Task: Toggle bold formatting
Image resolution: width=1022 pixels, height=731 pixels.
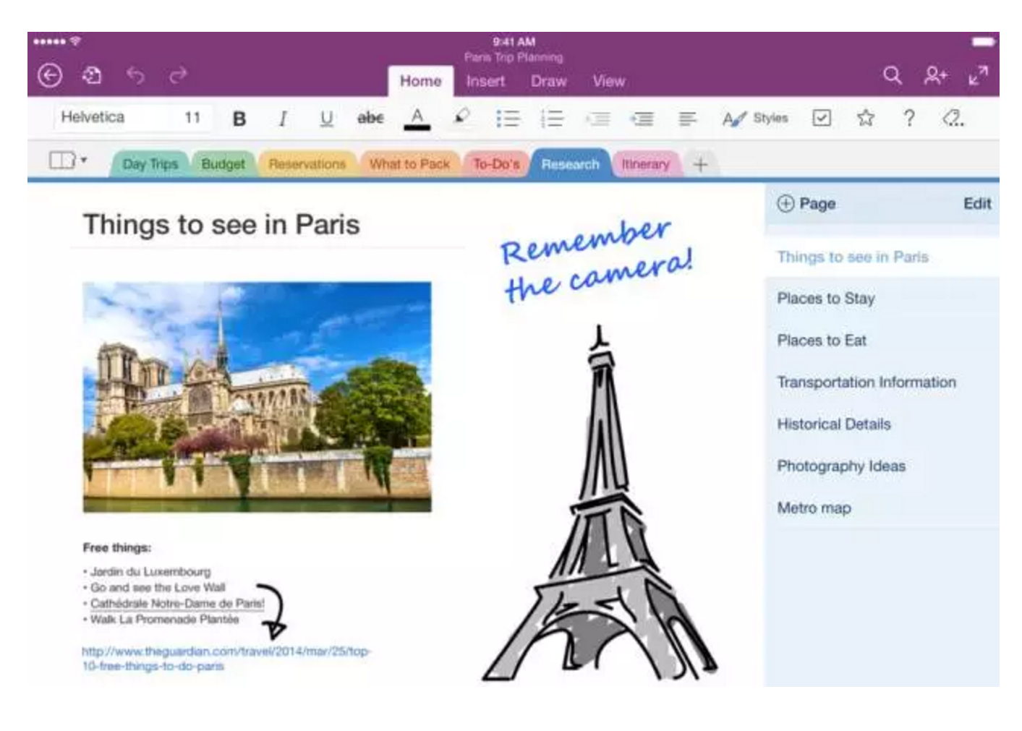Action: (x=239, y=119)
